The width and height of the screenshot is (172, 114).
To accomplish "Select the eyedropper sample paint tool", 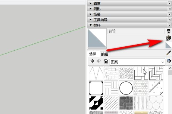I will (169, 53).
